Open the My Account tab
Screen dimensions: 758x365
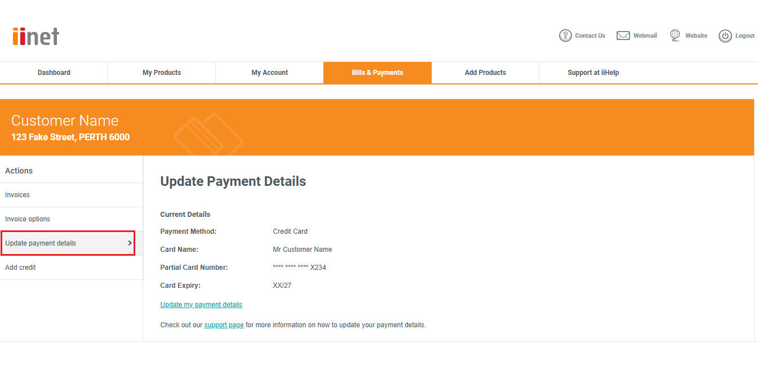[269, 73]
